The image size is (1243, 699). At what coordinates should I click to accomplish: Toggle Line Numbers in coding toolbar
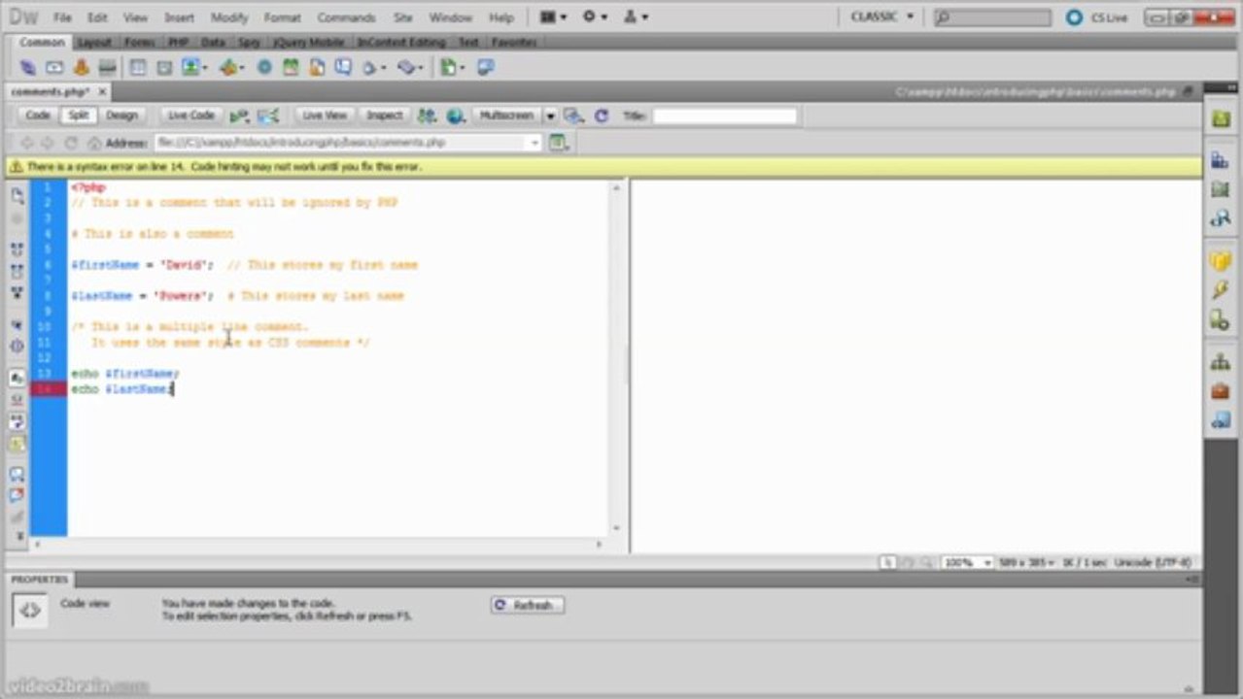point(17,377)
